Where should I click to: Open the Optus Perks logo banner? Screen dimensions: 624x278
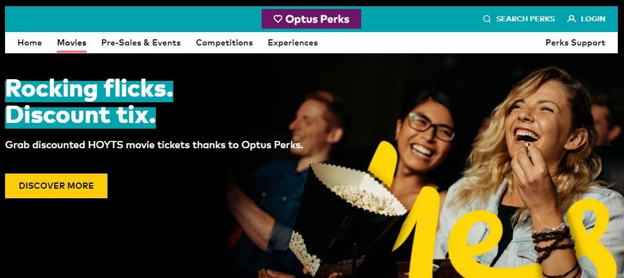(311, 19)
